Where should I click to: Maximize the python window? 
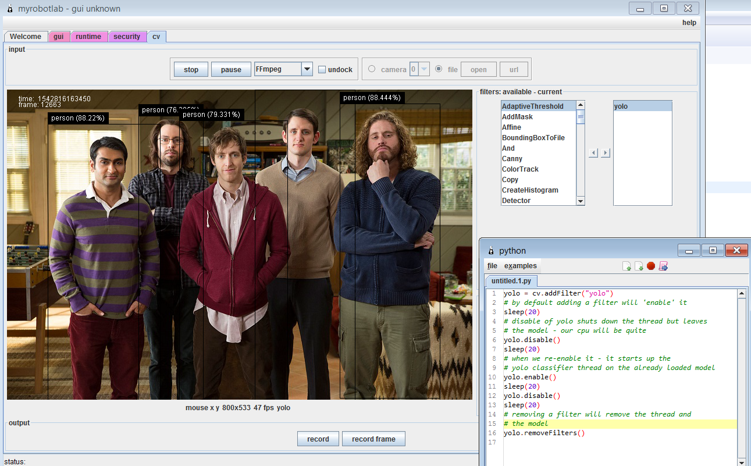tap(713, 250)
